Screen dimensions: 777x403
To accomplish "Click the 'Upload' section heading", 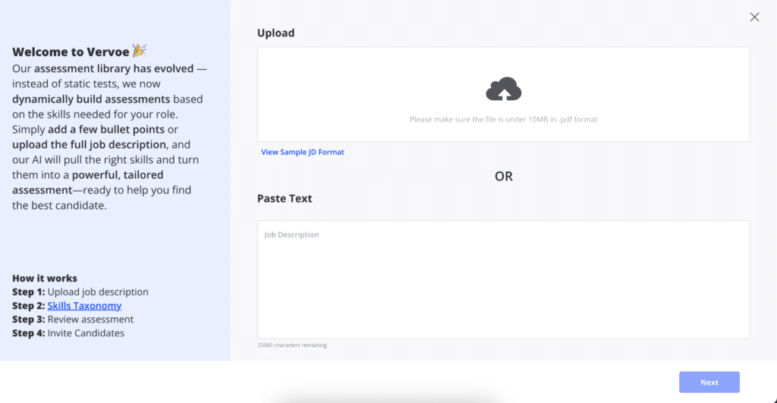I will point(275,33).
